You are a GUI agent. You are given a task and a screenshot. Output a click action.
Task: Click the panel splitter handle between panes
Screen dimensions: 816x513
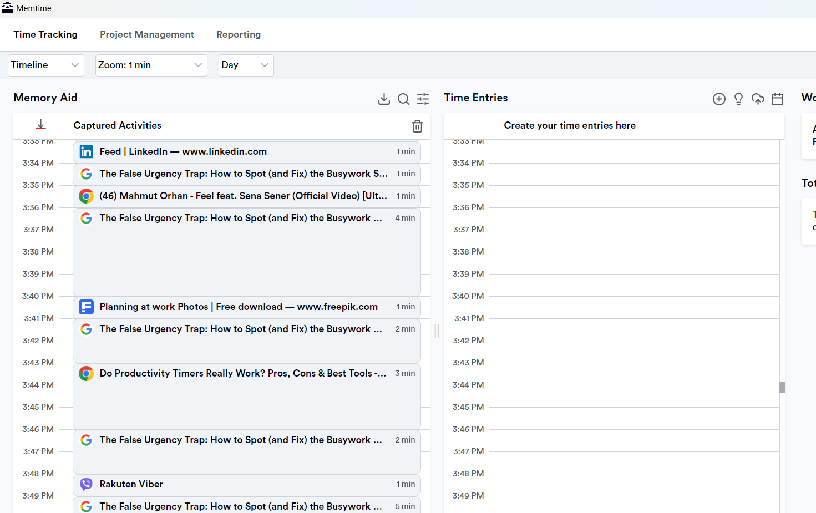point(437,331)
